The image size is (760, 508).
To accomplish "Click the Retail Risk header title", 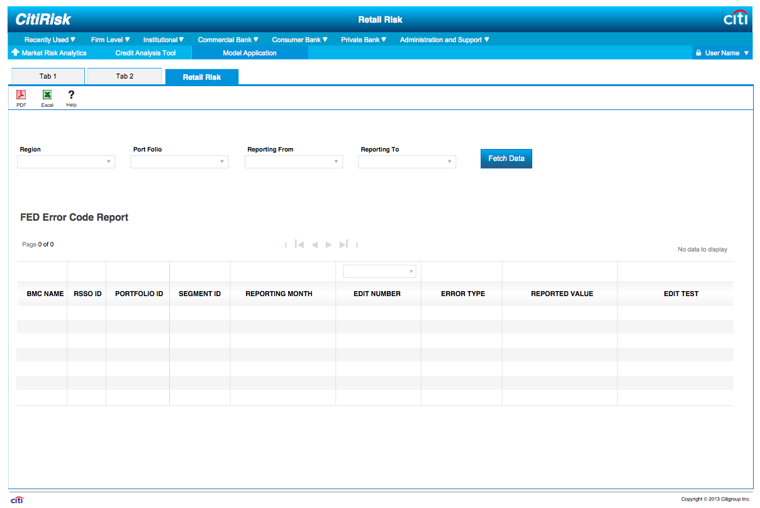I will point(381,19).
